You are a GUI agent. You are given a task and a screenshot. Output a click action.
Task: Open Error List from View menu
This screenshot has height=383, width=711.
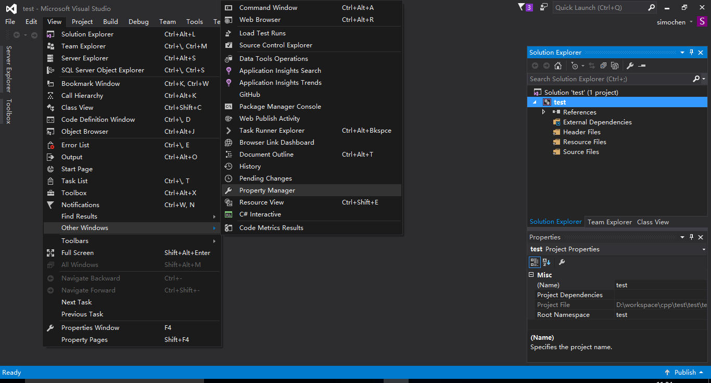(132, 145)
